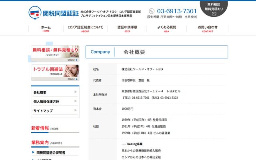Click the phone number 03-6913-7301 in header
The width and height of the screenshot is (256, 160).
click(177, 11)
